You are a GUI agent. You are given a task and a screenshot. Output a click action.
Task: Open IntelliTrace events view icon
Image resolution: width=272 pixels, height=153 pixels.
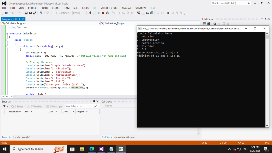pyautogui.click(x=204, y=24)
